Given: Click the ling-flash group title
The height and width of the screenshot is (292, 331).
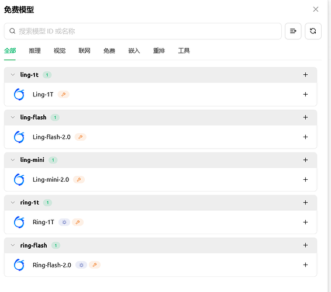Looking at the screenshot, I should coord(33,117).
